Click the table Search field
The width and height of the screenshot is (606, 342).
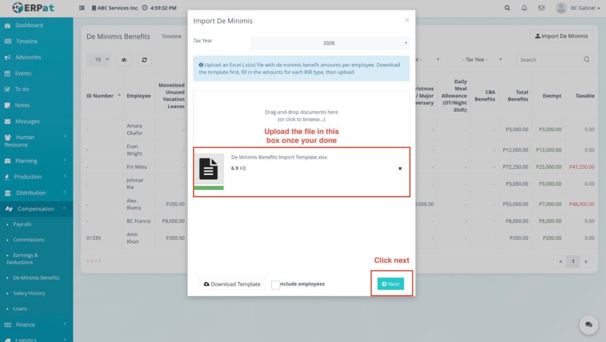[550, 60]
